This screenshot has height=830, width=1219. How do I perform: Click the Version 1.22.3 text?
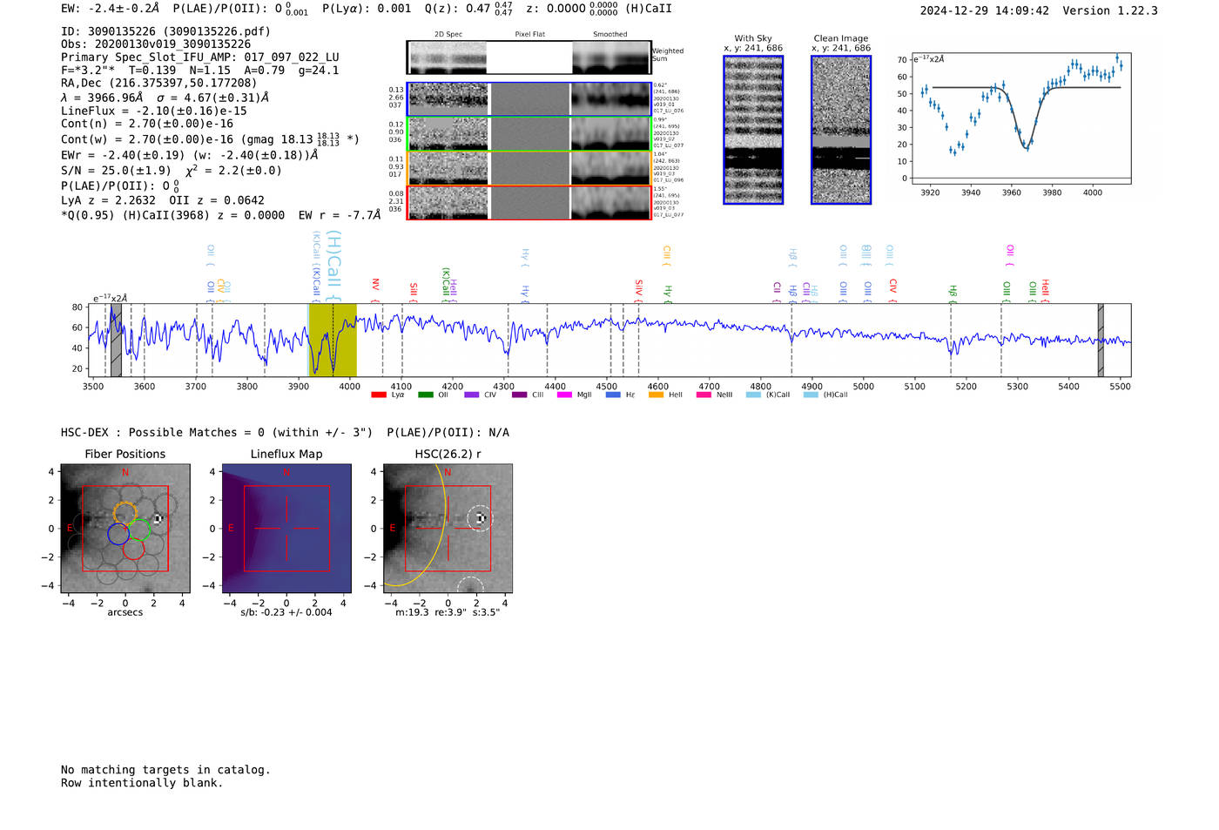tap(1110, 11)
